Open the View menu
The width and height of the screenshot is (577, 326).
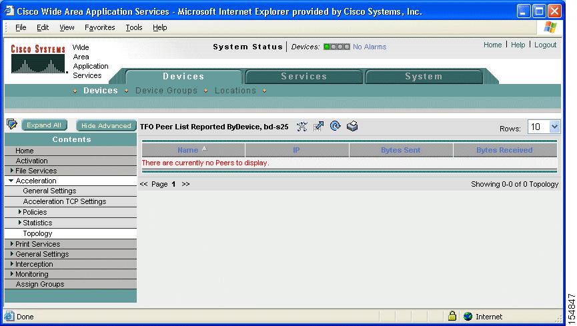point(67,27)
